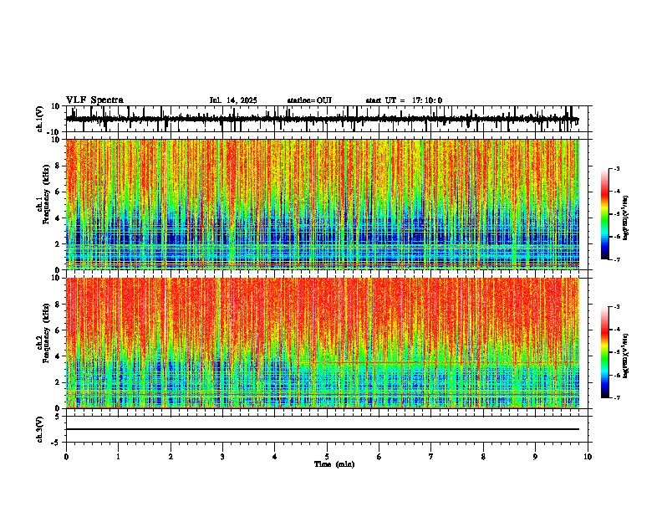662x512 pixels.
Task: Click the time axis tick label "2"
Action: click(x=171, y=457)
